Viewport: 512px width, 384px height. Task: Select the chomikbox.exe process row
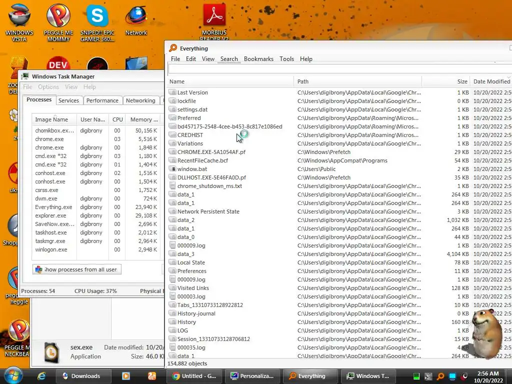coord(96,130)
